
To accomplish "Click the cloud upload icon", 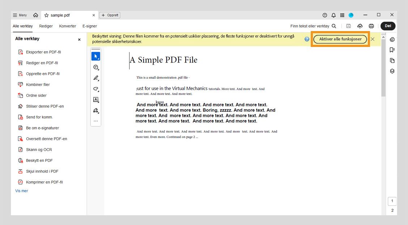I will pos(360,26).
